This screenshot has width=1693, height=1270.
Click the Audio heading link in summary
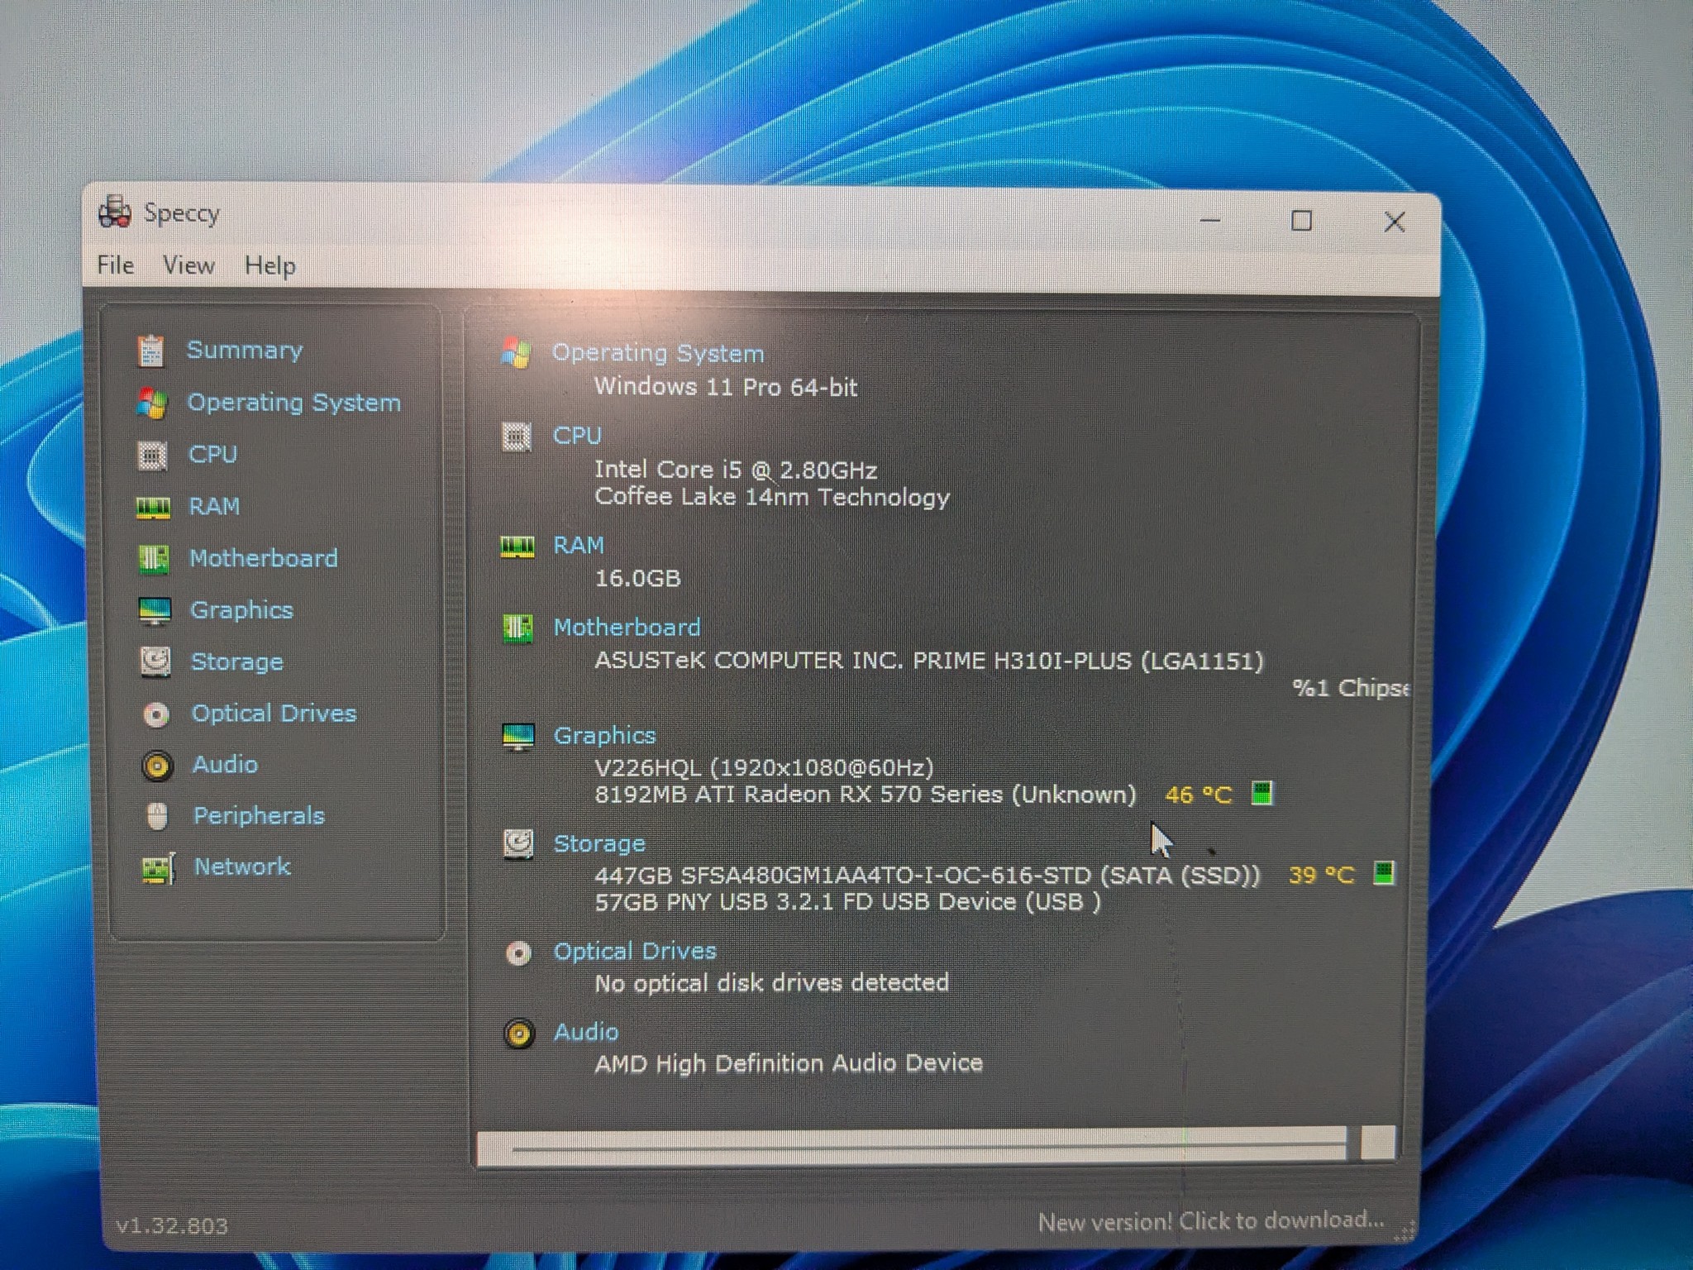[x=586, y=1033]
